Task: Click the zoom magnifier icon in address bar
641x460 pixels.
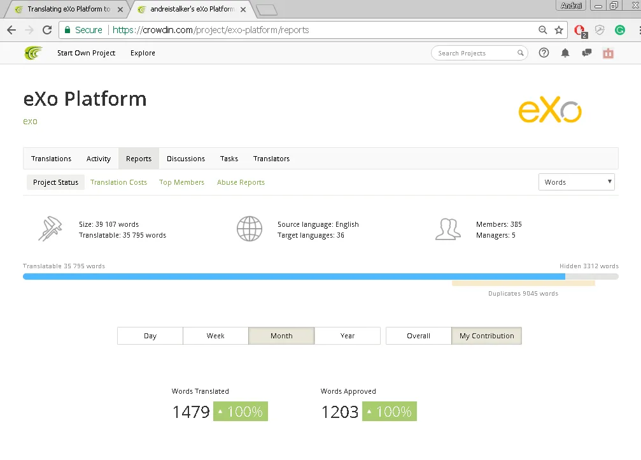Action: 542,30
